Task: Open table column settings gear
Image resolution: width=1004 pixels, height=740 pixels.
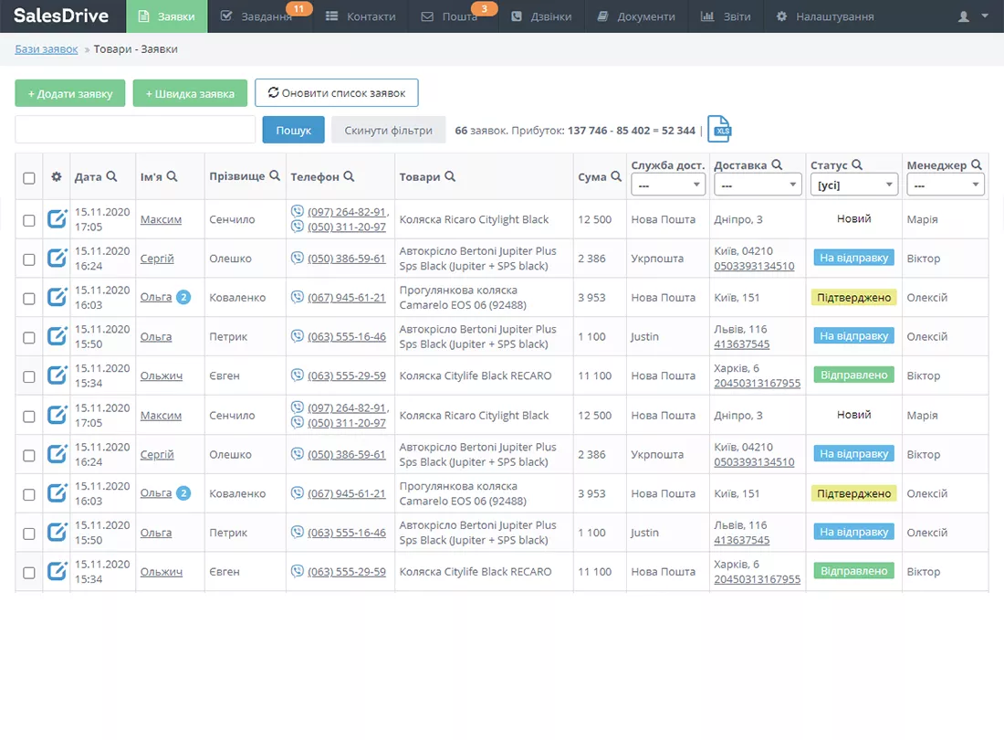Action: tap(57, 177)
